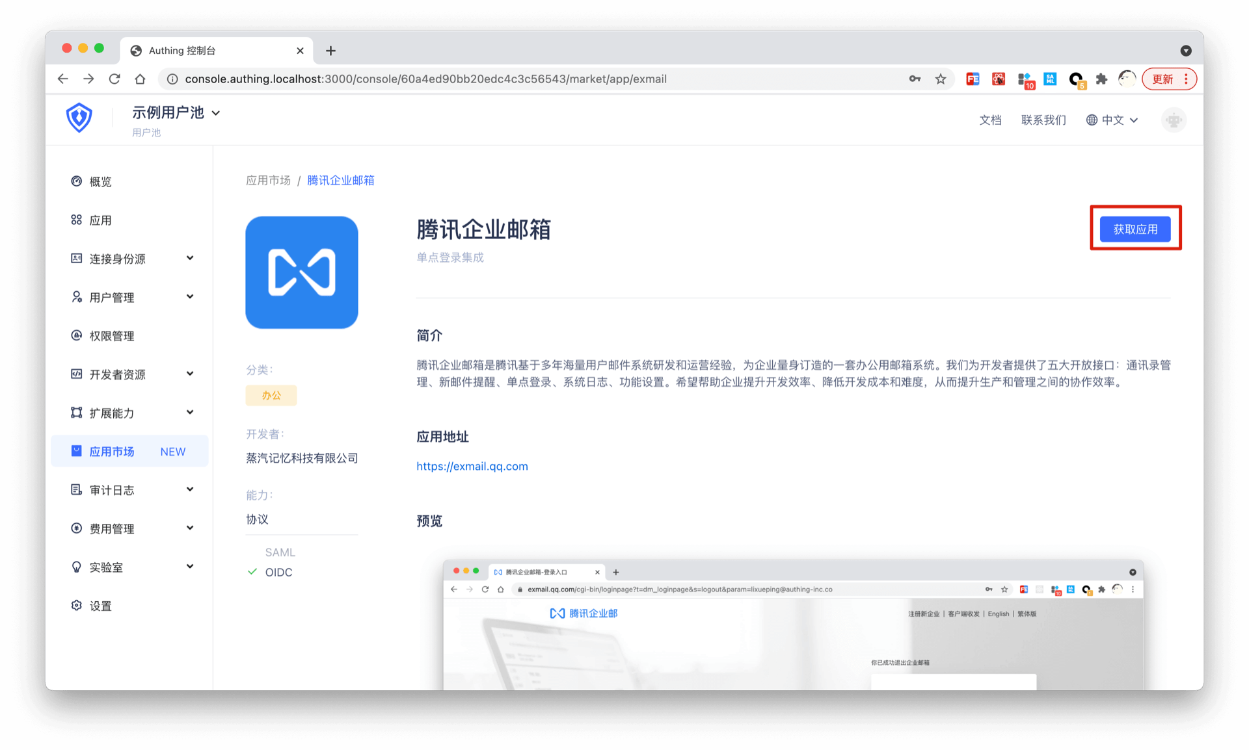Screen dimensions: 1249x750
Task: Open 设置 settings gear in sidebar
Action: (x=77, y=606)
